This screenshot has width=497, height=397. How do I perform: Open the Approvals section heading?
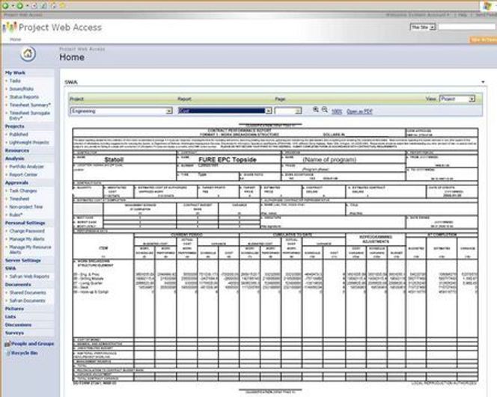pyautogui.click(x=16, y=182)
